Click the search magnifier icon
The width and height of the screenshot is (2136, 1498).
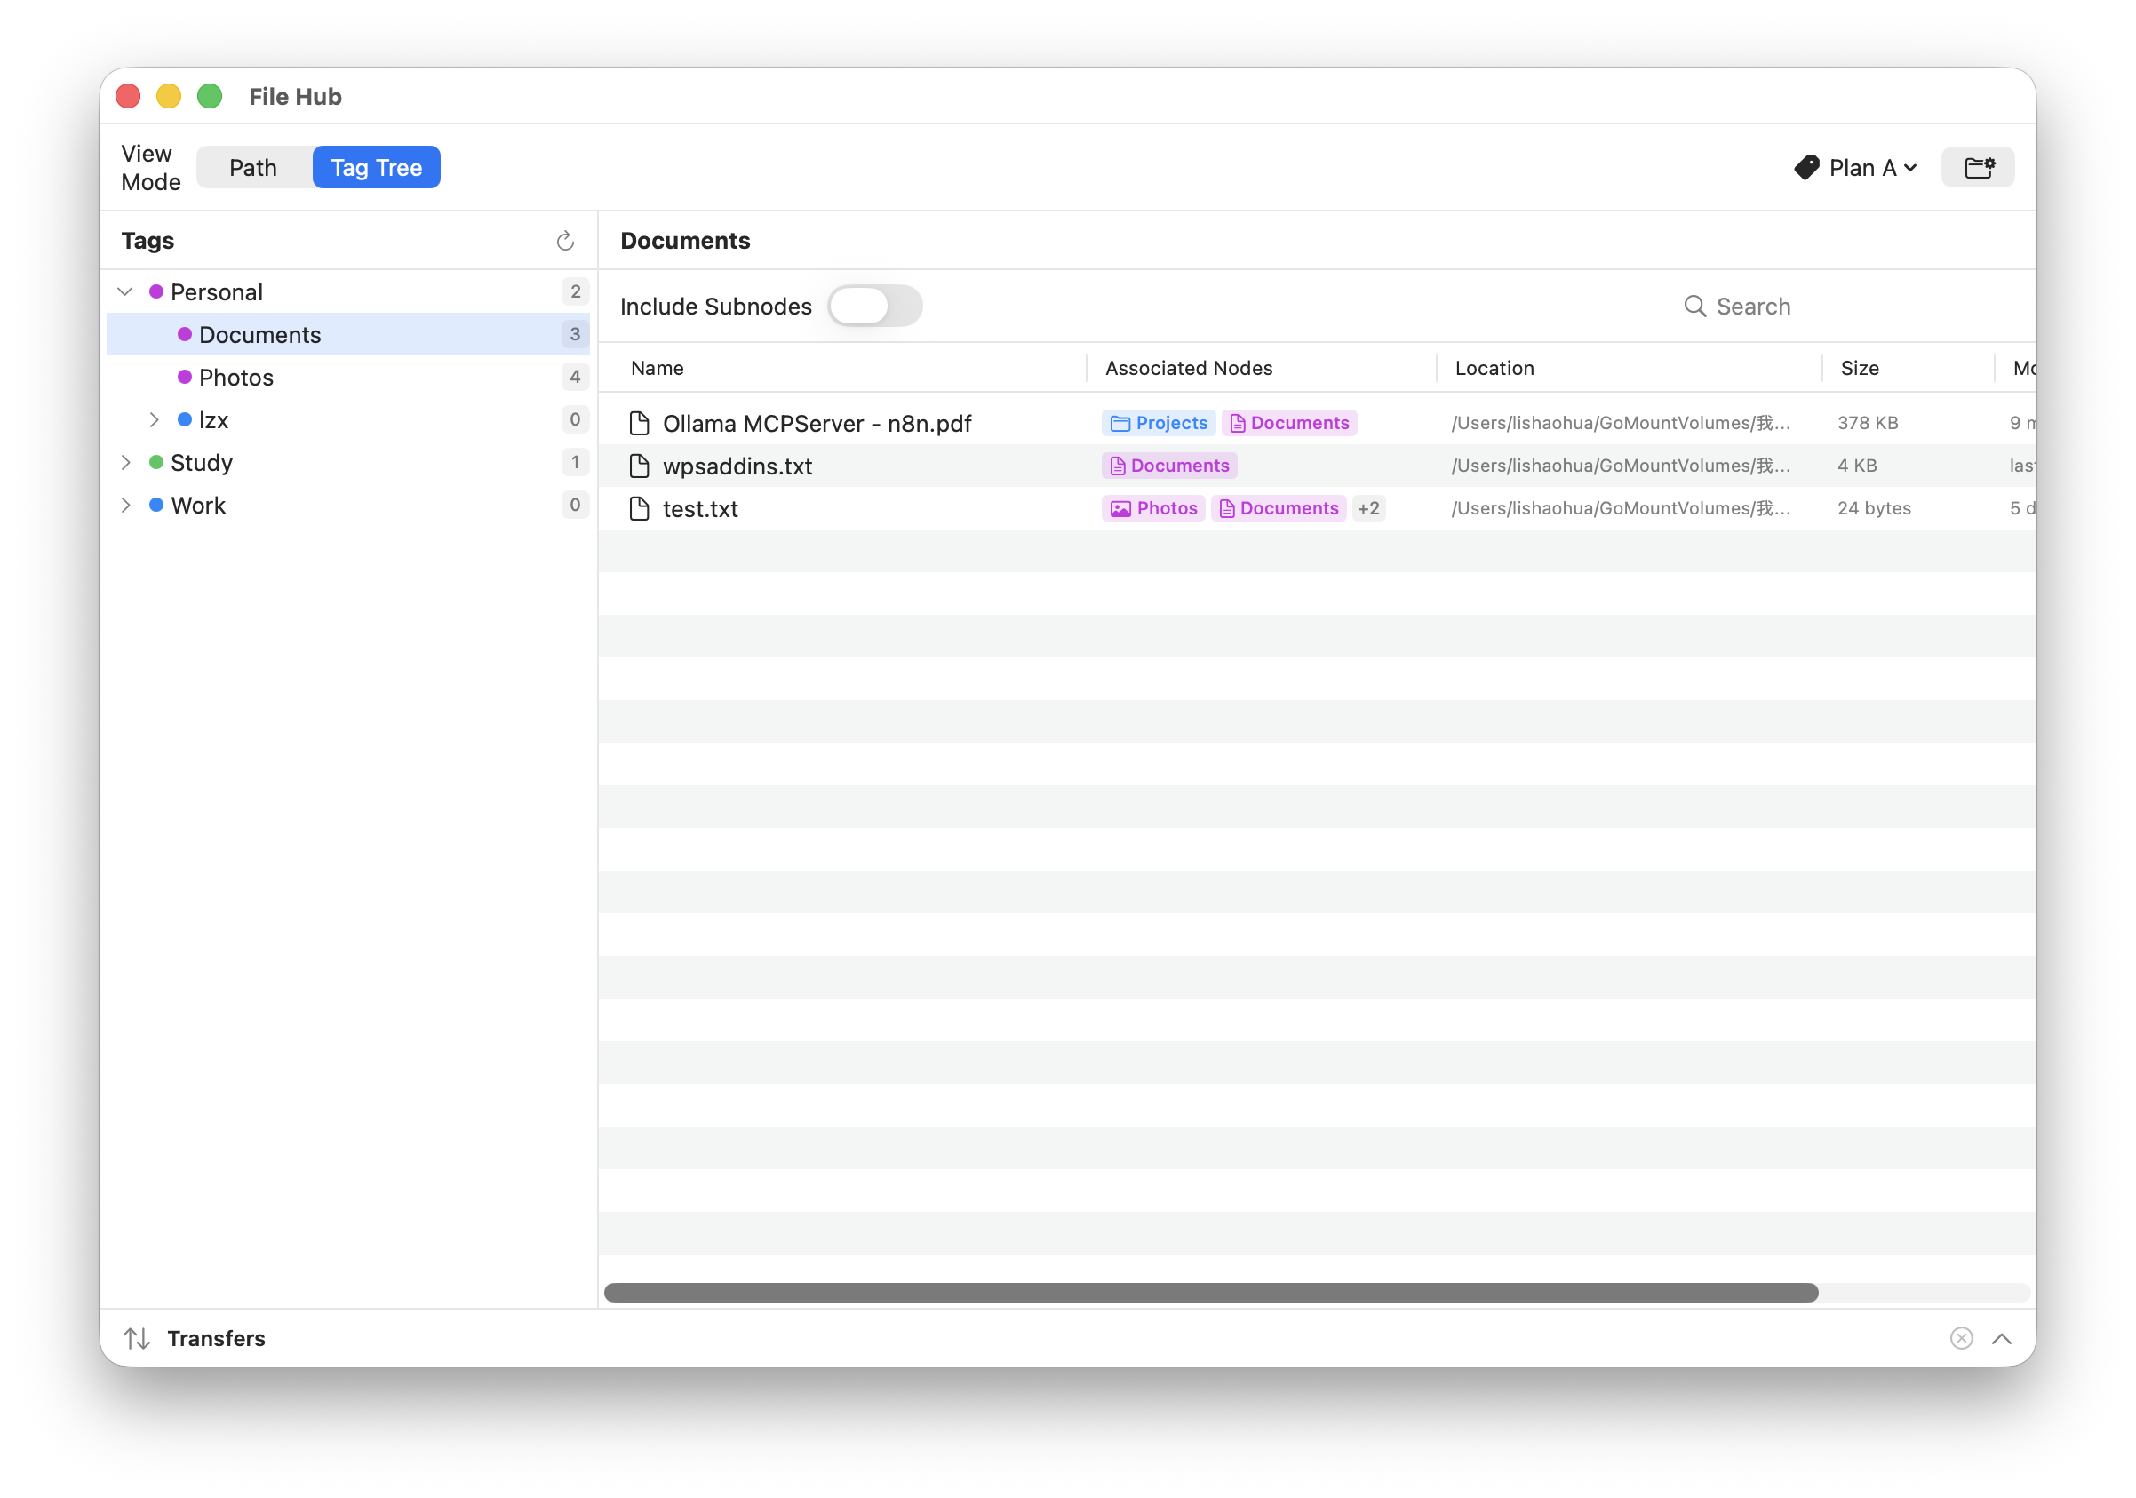(x=1695, y=307)
